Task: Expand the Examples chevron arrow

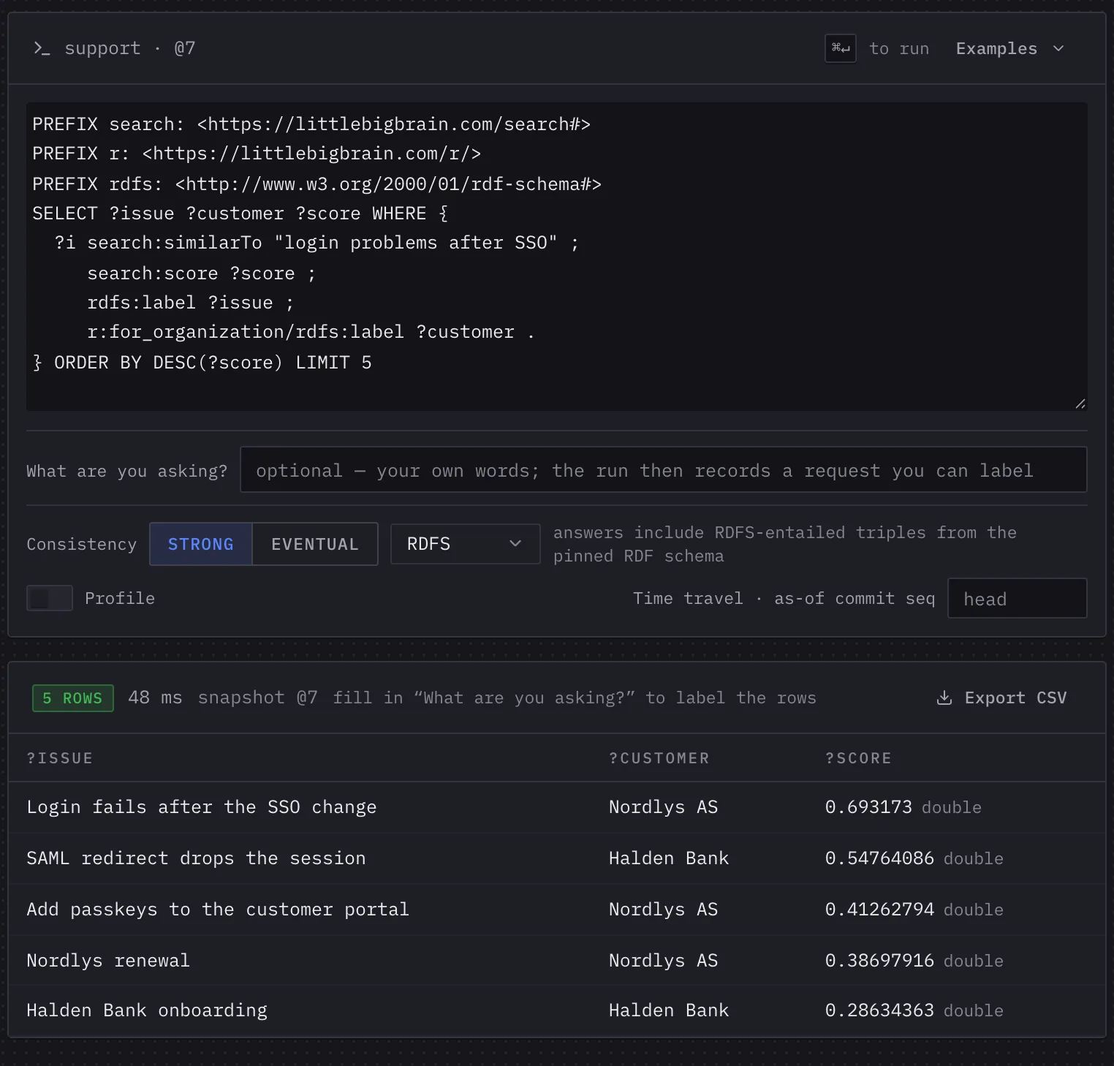Action: [x=1058, y=48]
